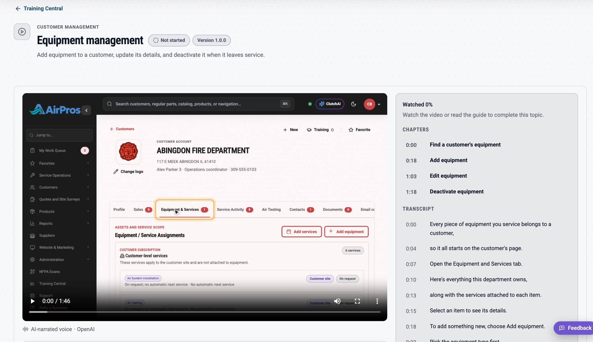This screenshot has width=593, height=342.
Task: Click the Administration gear icon
Action: [x=32, y=260]
